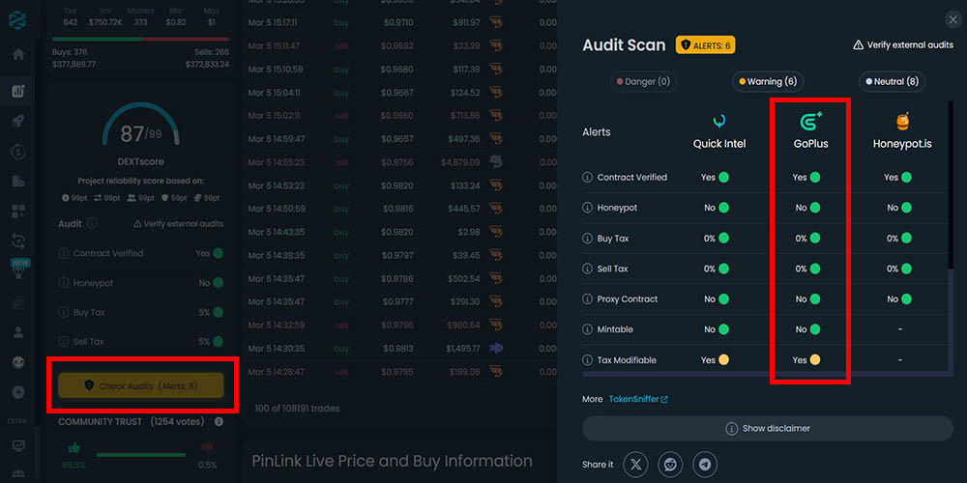
Task: Share audit on X (Twitter)
Action: [x=635, y=464]
